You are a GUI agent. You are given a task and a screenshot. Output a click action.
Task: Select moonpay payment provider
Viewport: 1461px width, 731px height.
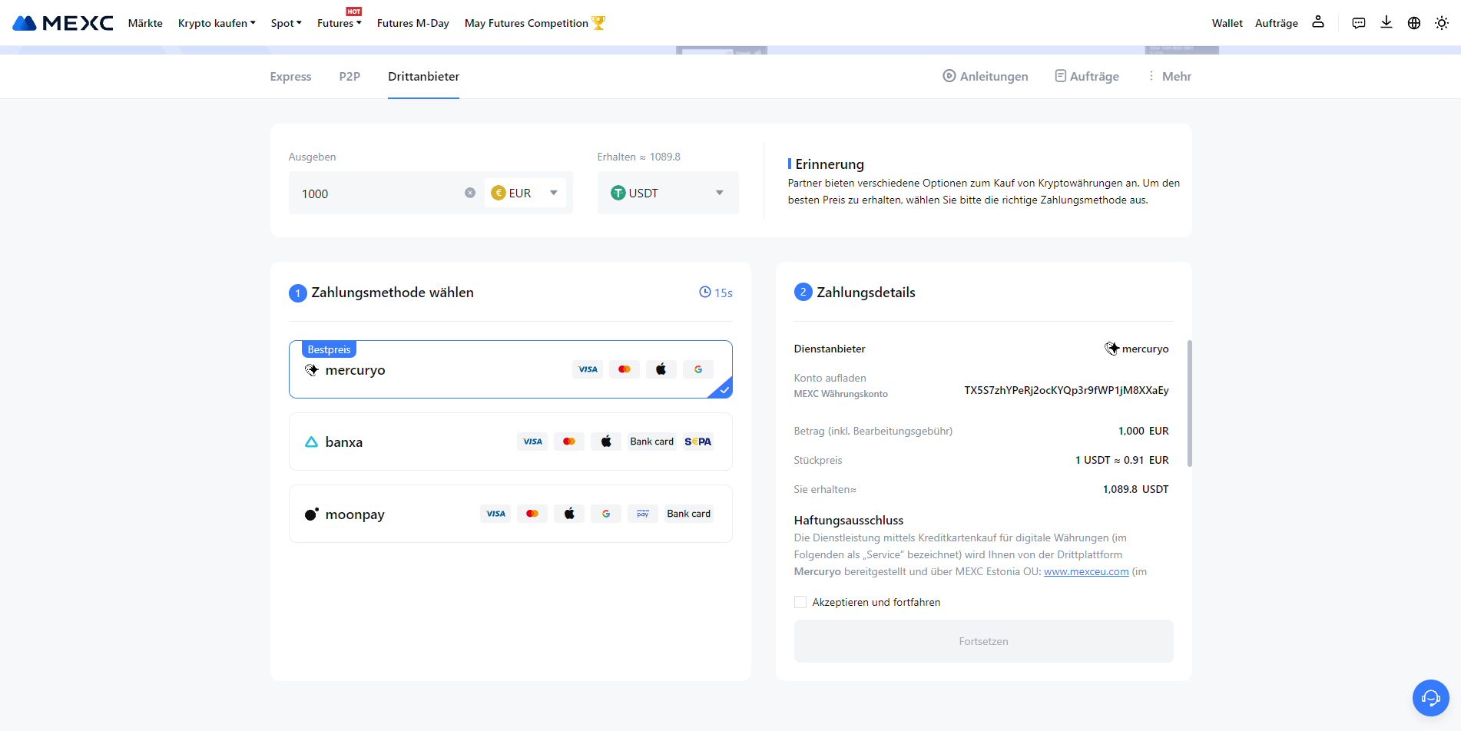click(510, 514)
